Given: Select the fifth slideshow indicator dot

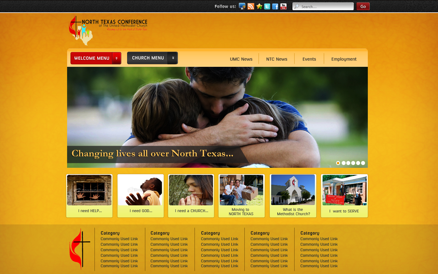Looking at the screenshot, I should coord(358,163).
